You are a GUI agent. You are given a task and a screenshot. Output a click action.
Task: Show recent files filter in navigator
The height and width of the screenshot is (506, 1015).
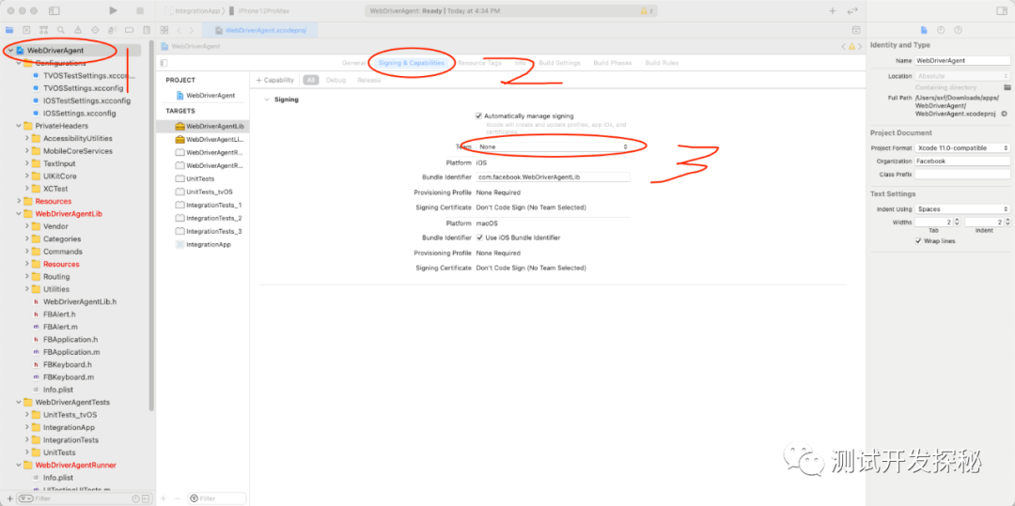pos(135,498)
